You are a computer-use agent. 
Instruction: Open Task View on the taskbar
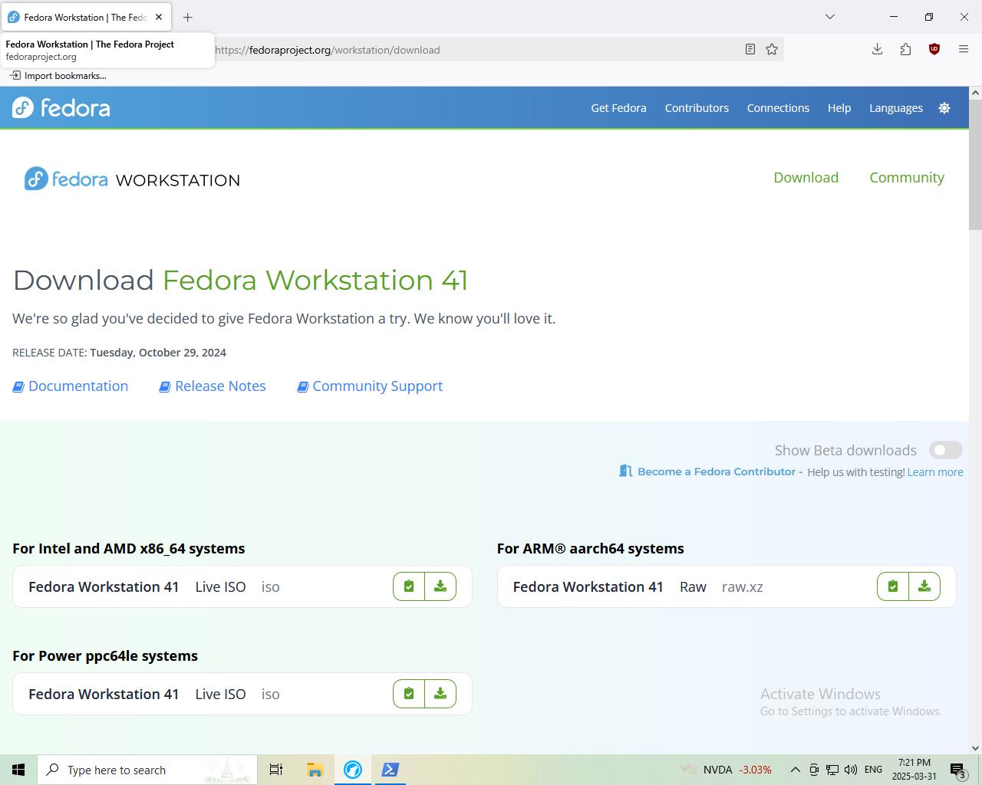[276, 770]
